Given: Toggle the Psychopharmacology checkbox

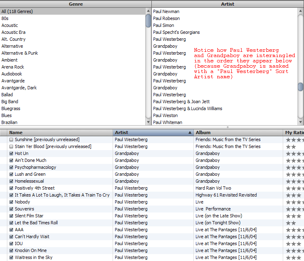Looking at the screenshot, I should 11,167.
